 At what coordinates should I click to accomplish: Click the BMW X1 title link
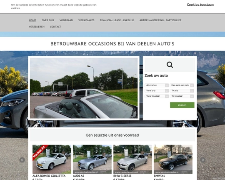tap(159, 176)
